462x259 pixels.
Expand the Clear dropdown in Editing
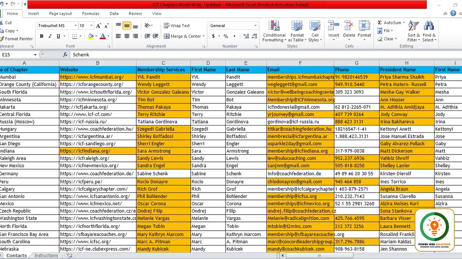coord(395,39)
